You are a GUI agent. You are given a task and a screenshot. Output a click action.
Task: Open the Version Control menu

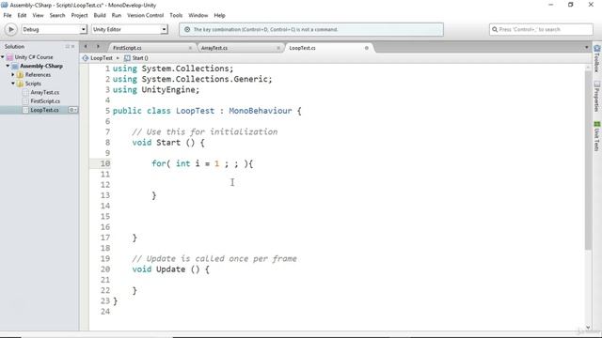coord(145,15)
